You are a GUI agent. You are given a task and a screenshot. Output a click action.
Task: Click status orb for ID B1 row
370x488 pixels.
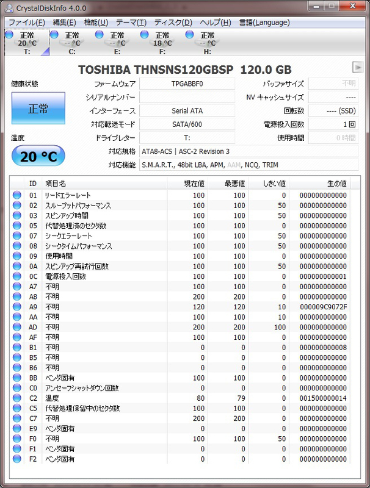17,347
